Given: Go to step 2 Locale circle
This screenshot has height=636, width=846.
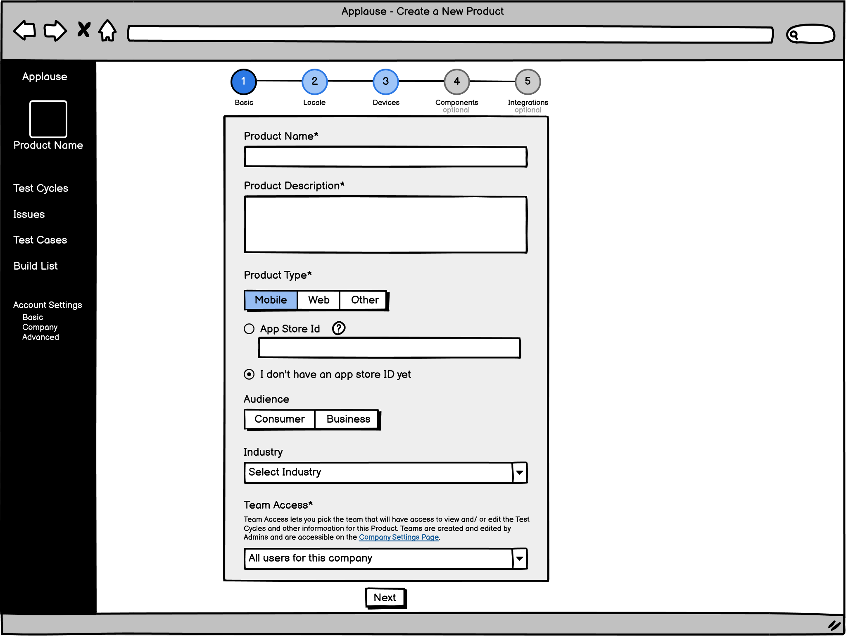Looking at the screenshot, I should click(314, 81).
